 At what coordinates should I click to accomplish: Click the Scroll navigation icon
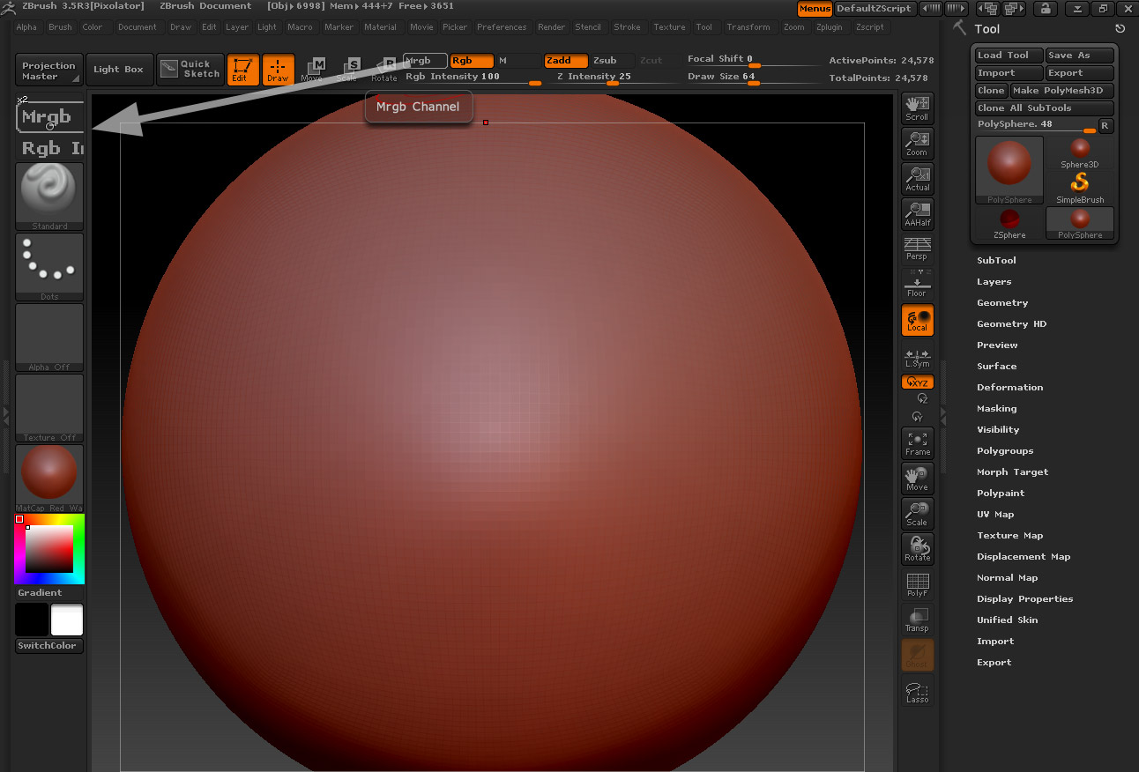[x=917, y=108]
